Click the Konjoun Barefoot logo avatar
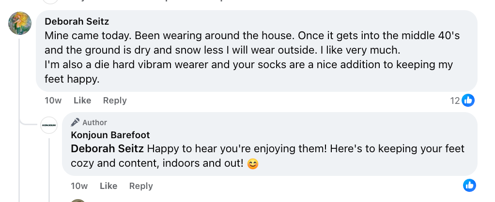This screenshot has width=495, height=202. point(49,125)
